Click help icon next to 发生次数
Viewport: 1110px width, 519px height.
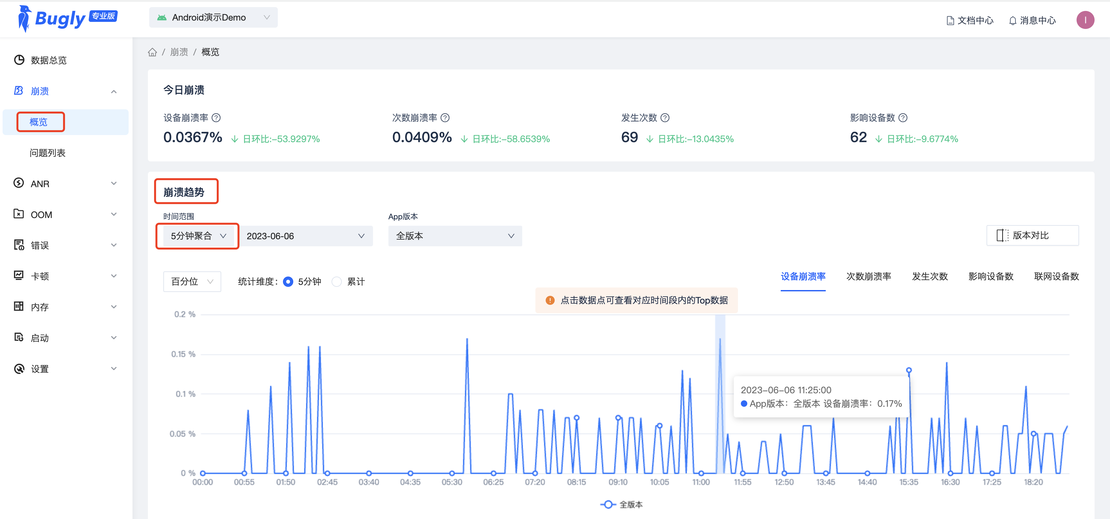point(665,118)
